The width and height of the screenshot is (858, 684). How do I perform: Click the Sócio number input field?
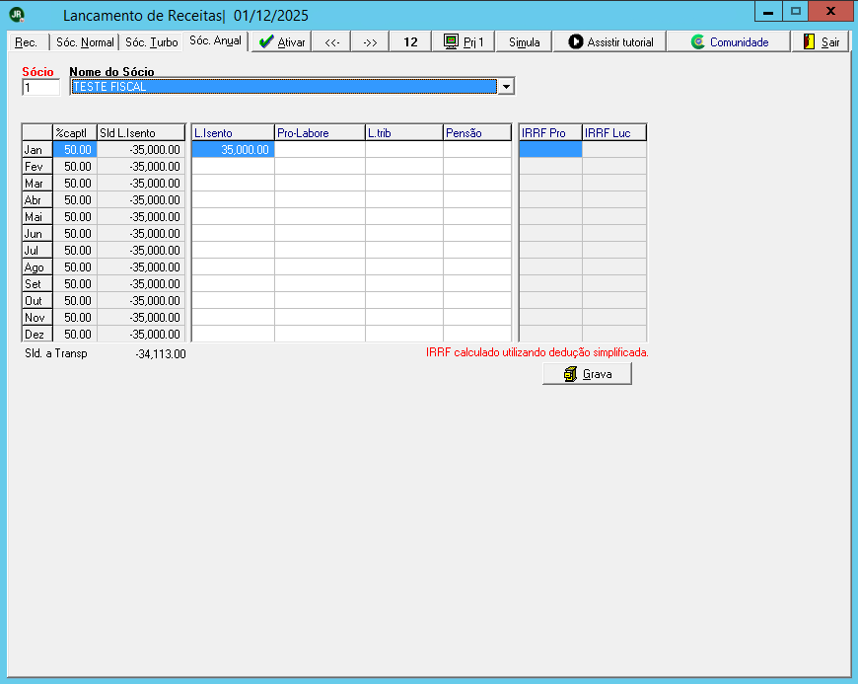41,88
